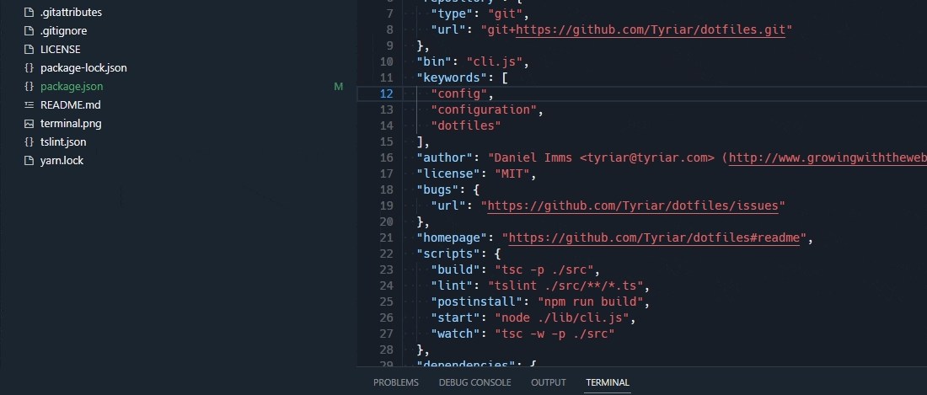The width and height of the screenshot is (927, 395).
Task: Open package-lock.json in the explorer
Action: (83, 68)
